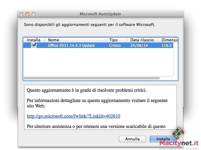Image resolution: width=201 pixels, height=150 pixels.
Task: Click the 24/06/14 release date cell
Action: [139, 46]
